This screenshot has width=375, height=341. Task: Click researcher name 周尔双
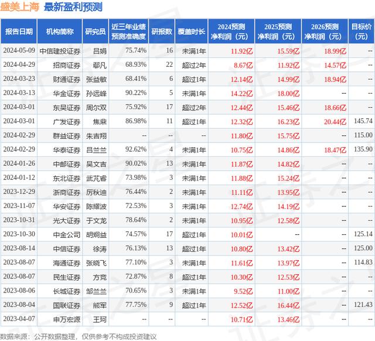click(96, 108)
